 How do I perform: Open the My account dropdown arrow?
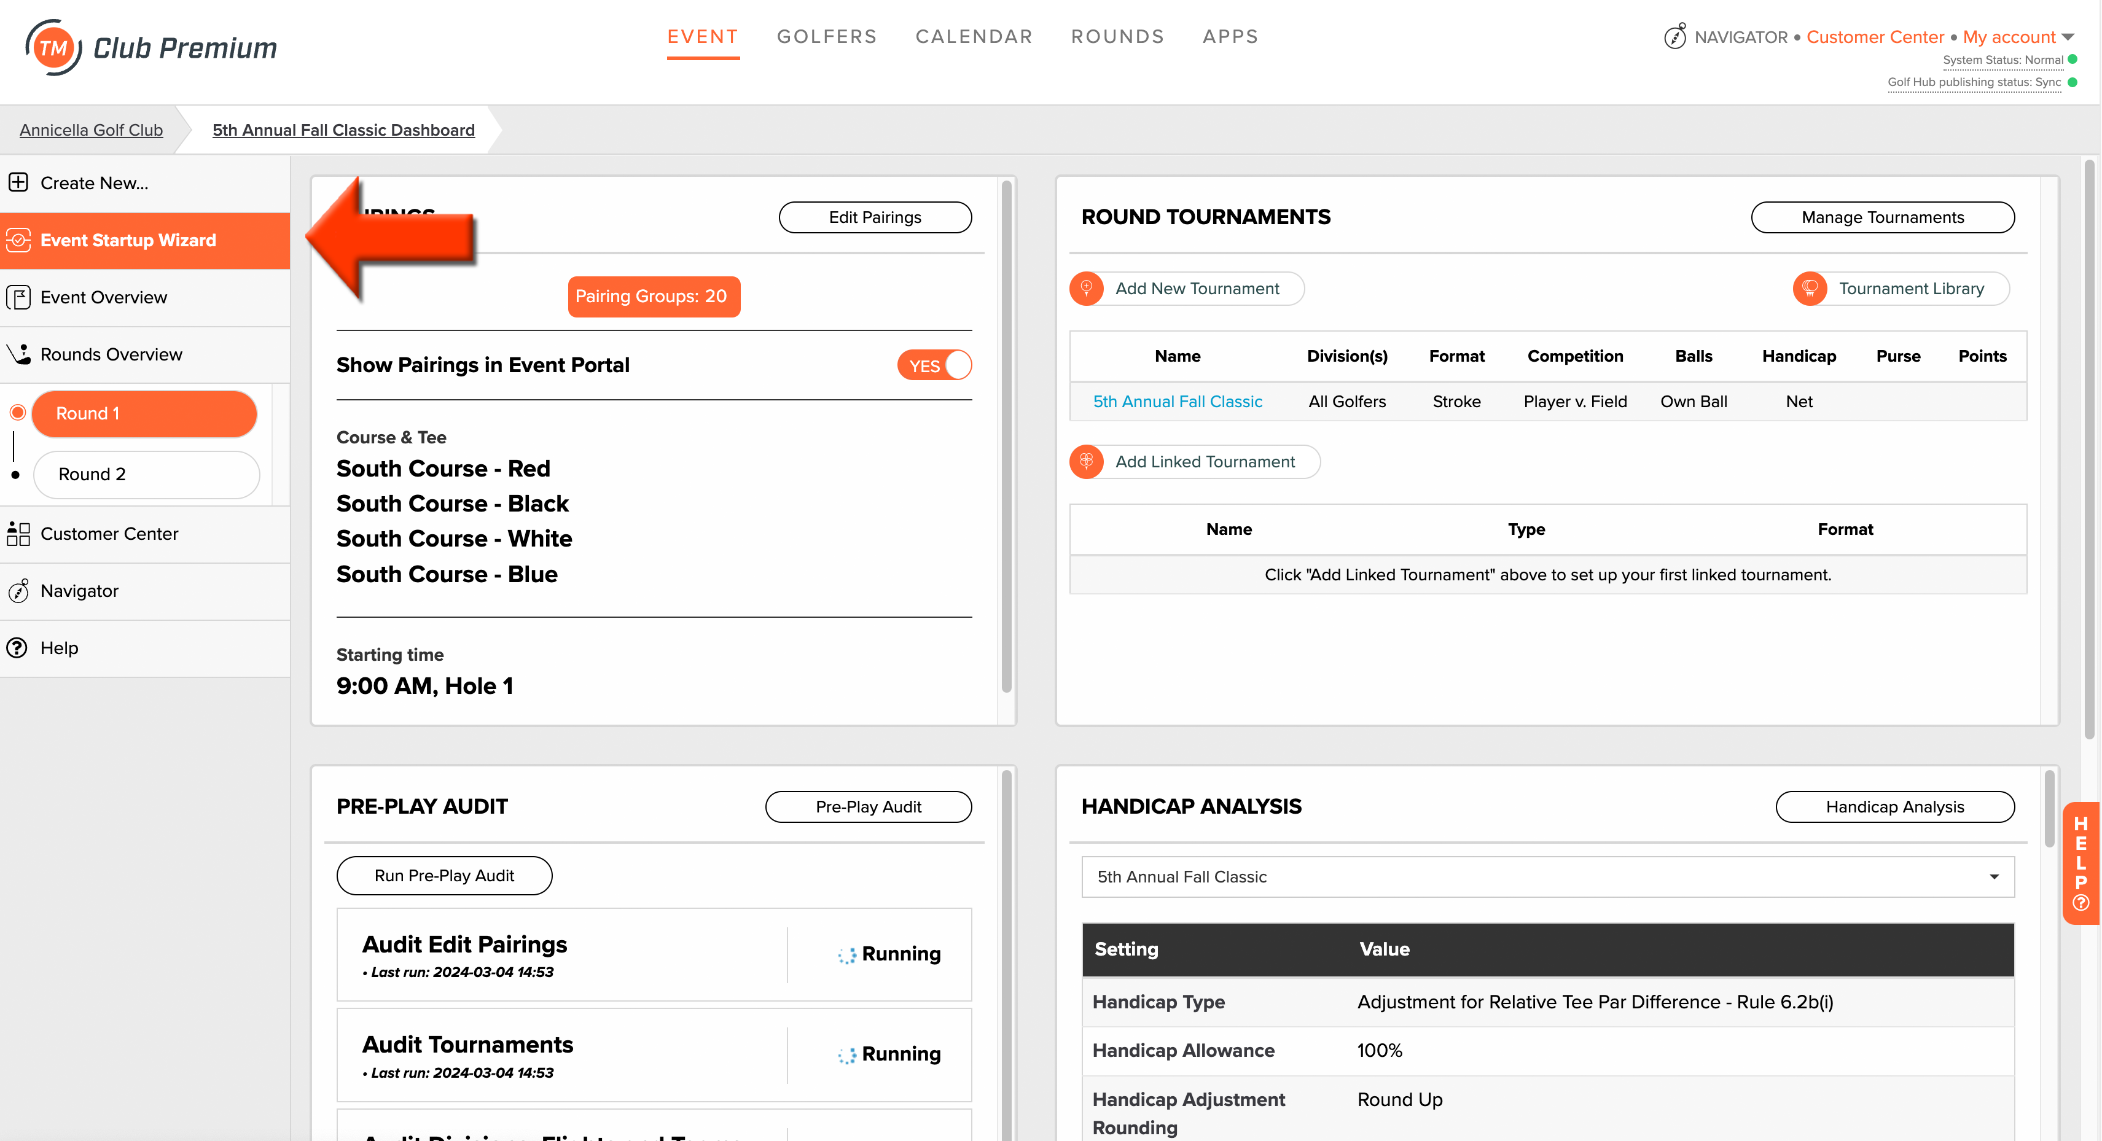pyautogui.click(x=2068, y=37)
